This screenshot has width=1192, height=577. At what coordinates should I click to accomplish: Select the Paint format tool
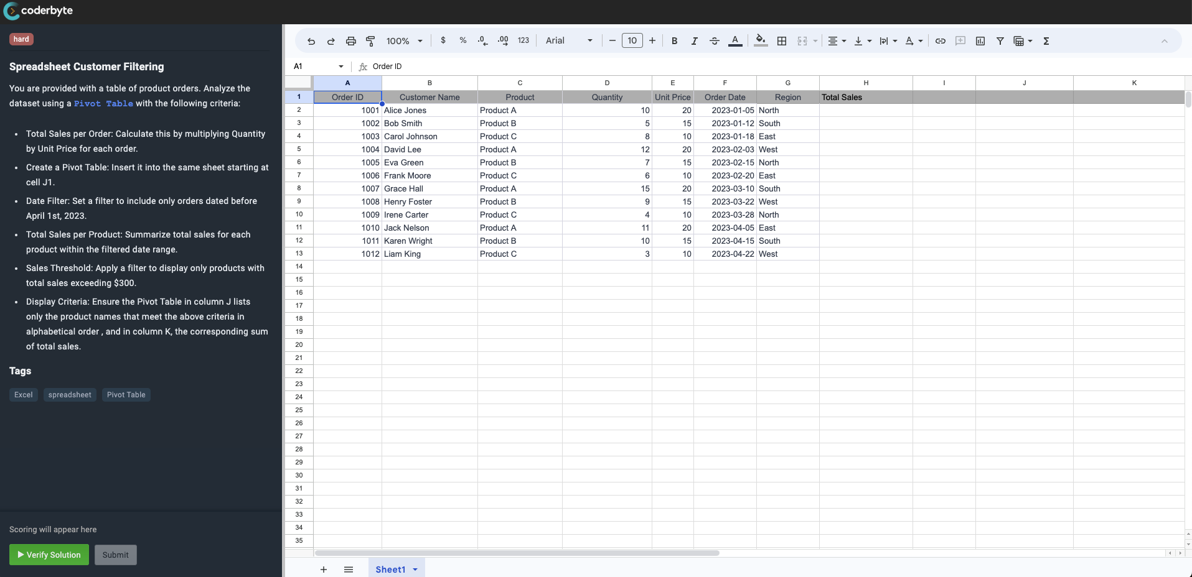pos(370,40)
